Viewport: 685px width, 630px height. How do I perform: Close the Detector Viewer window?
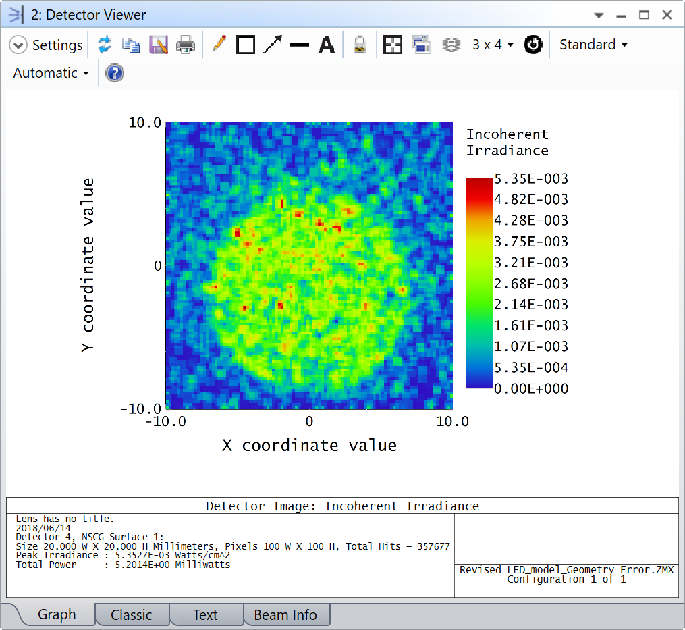(x=667, y=15)
